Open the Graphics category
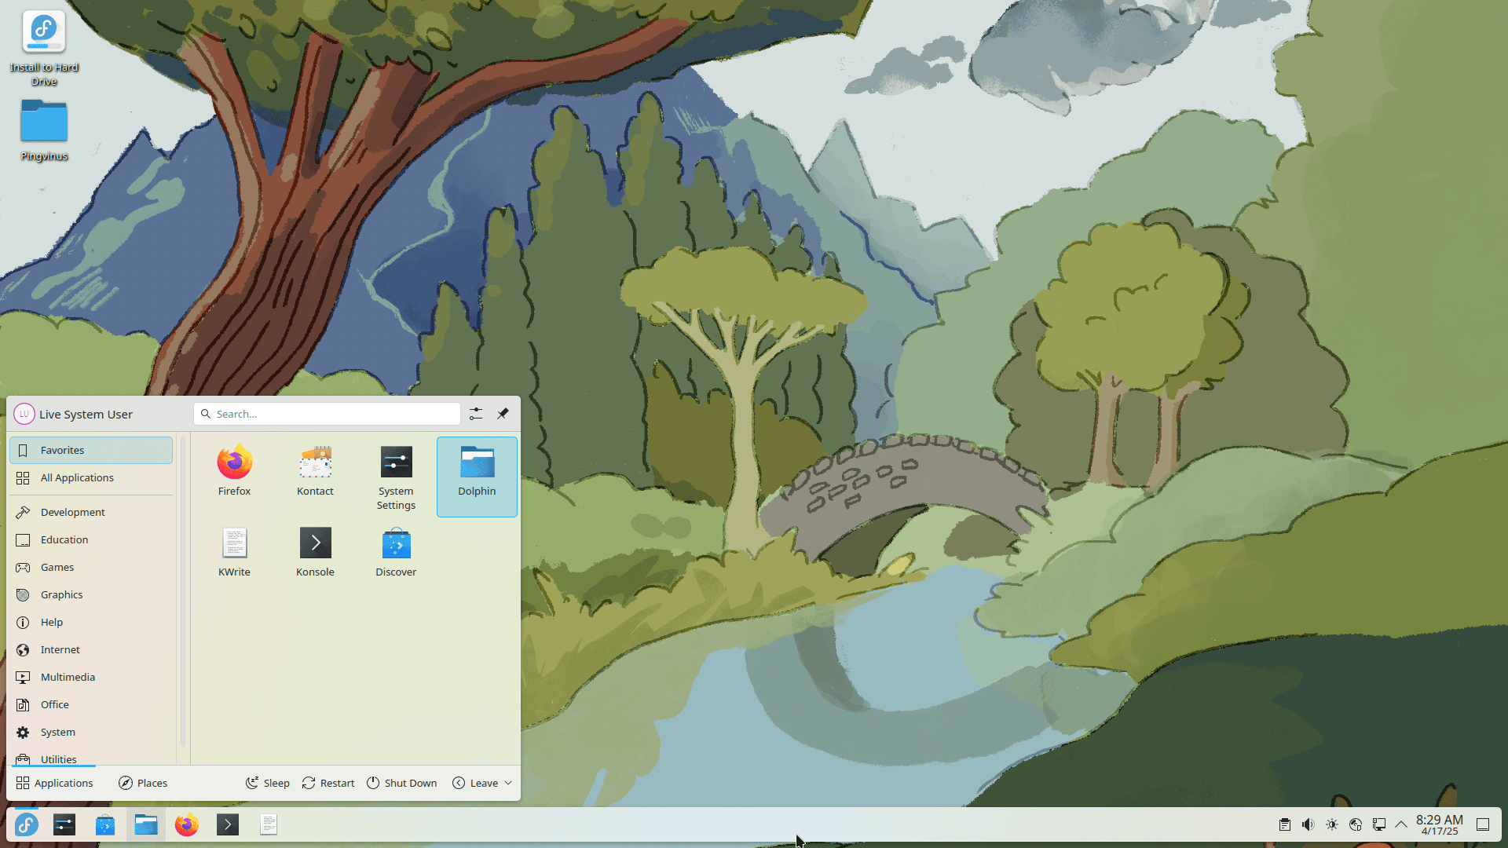This screenshot has height=848, width=1508. coord(91,594)
